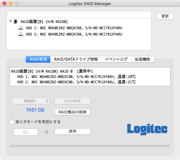The width and height of the screenshot is (180, 160).
Task: Select HDD 2 row ending in XYARU
Action: (79, 34)
